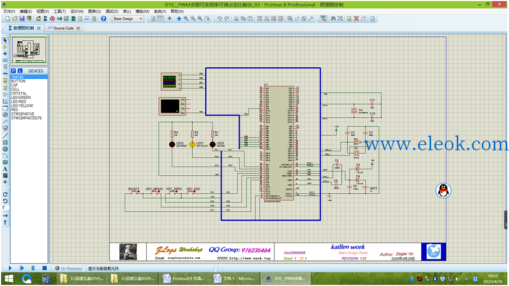Flip vertically with the Y-mirror icon

tap(5, 223)
